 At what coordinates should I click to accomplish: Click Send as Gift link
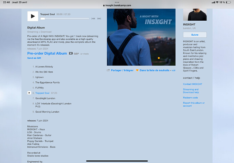point(34,58)
